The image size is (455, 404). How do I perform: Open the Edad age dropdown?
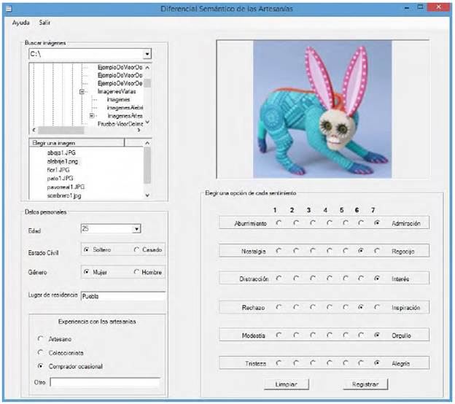[x=136, y=229]
